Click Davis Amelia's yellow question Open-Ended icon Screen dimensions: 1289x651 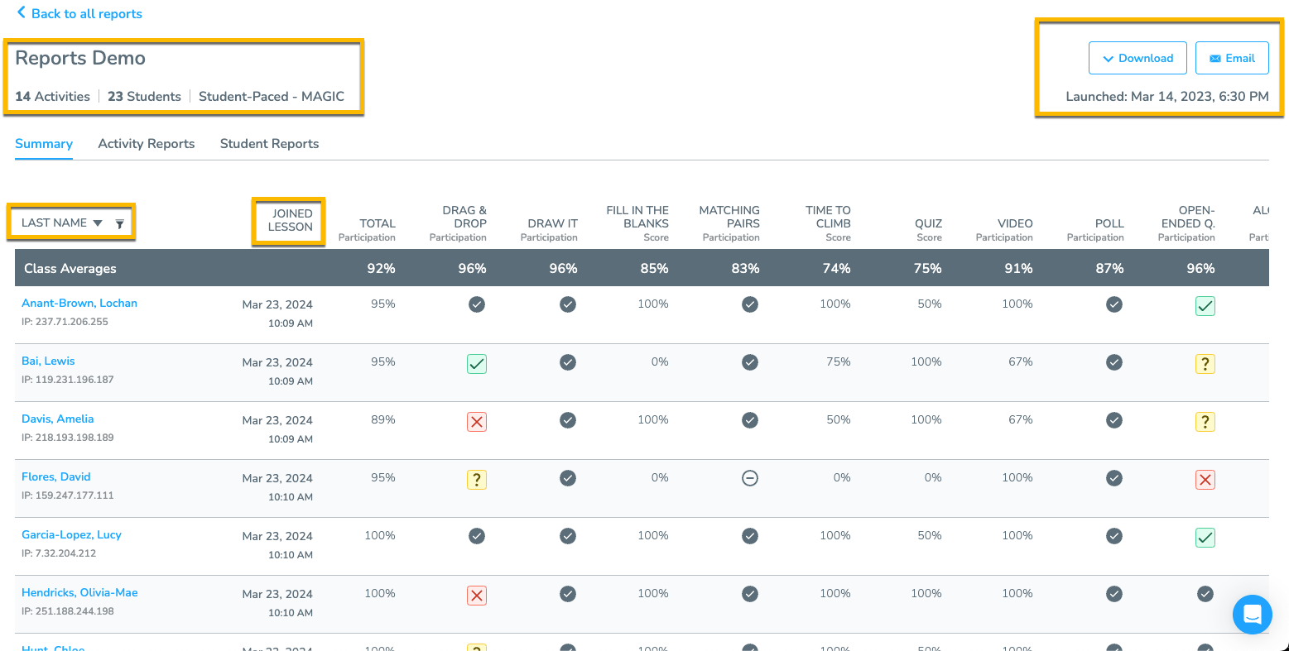pos(1205,422)
